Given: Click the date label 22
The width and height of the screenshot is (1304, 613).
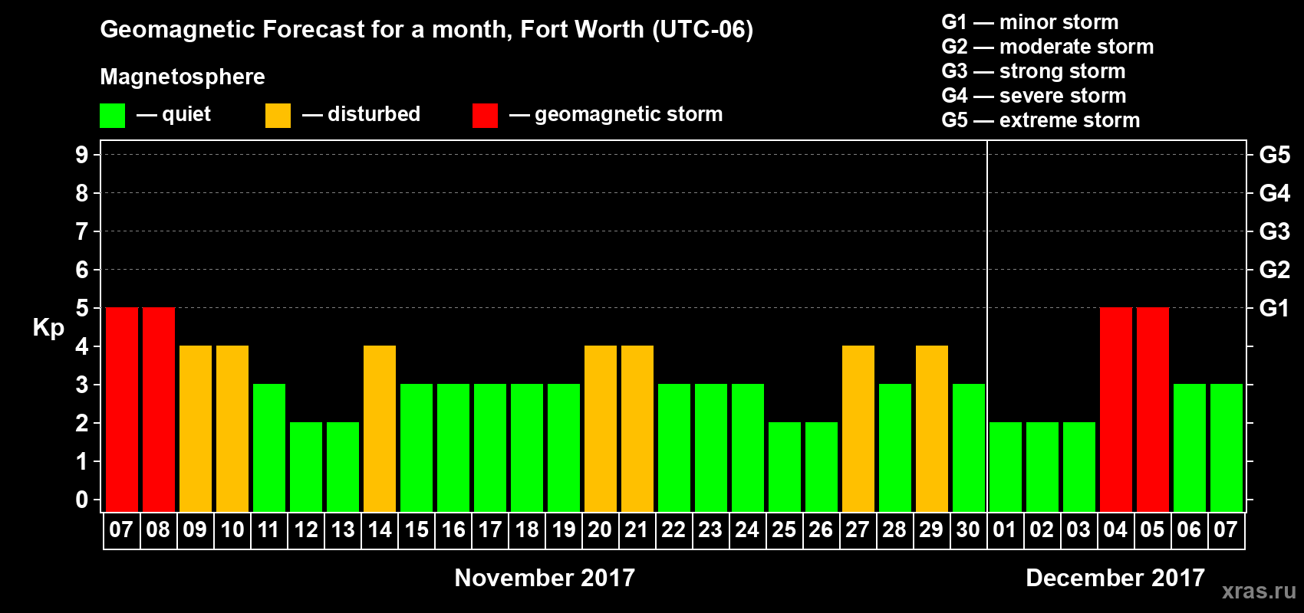Looking at the screenshot, I should pos(673,529).
